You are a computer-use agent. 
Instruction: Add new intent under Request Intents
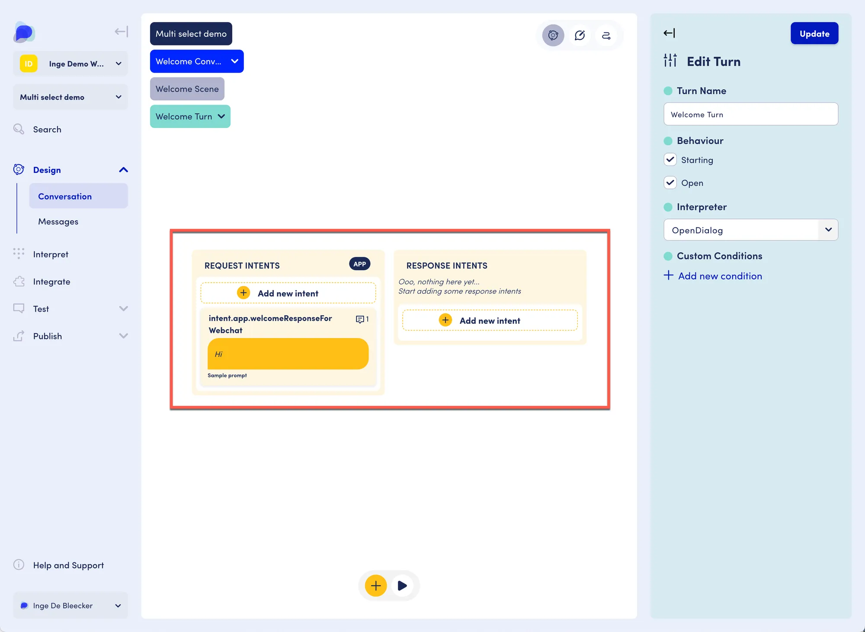288,293
